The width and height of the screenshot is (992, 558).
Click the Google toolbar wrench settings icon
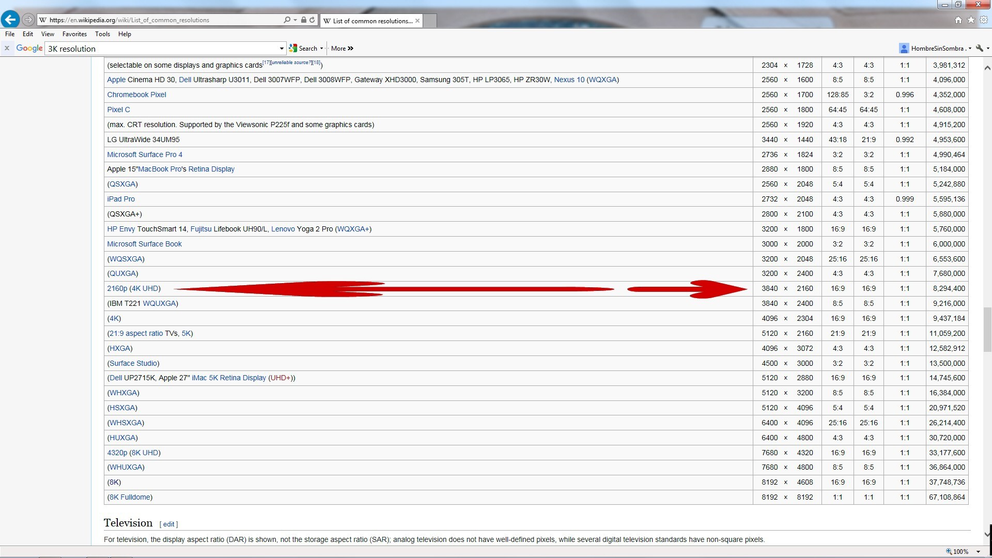coord(979,48)
